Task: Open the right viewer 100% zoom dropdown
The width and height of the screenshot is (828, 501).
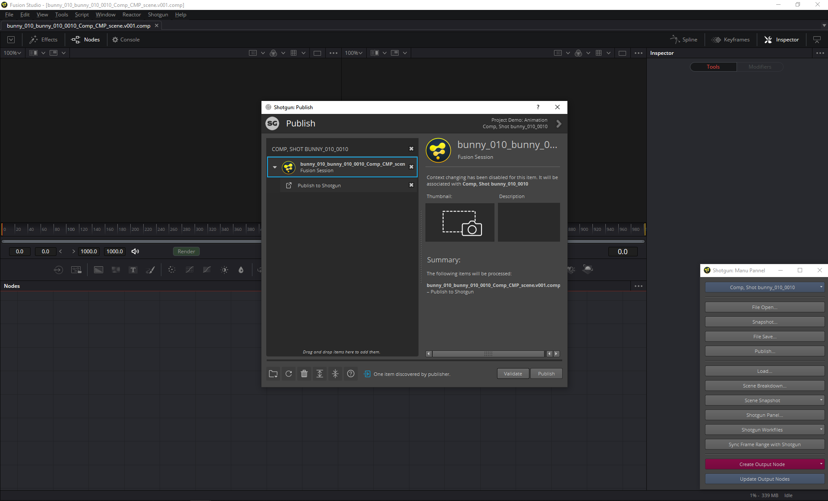Action: tap(354, 53)
